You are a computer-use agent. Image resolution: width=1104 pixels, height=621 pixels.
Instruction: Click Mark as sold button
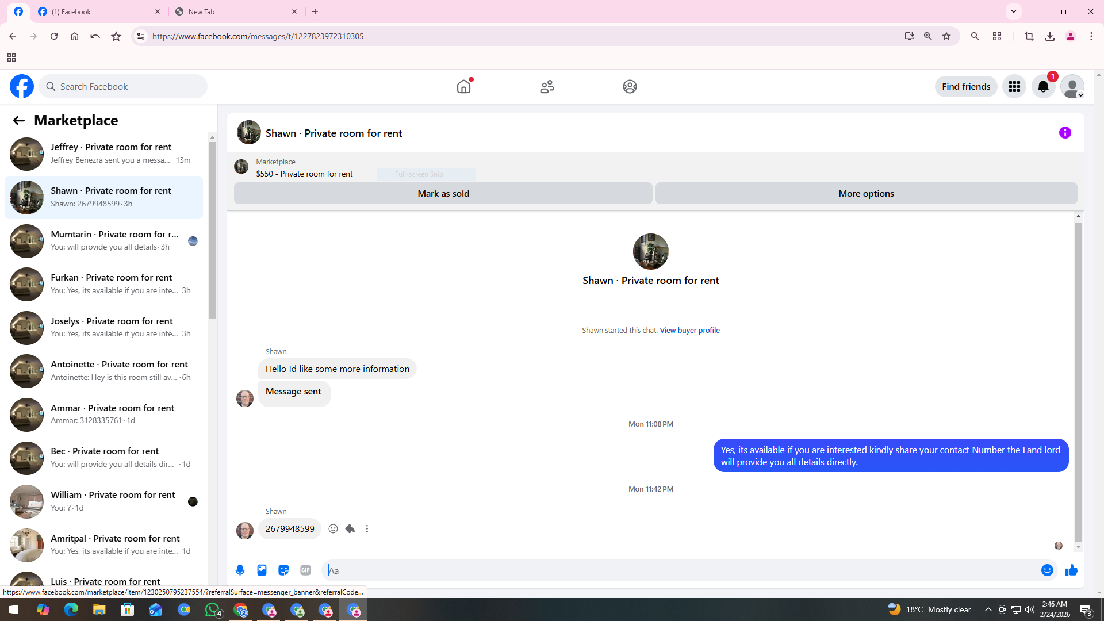pos(443,193)
